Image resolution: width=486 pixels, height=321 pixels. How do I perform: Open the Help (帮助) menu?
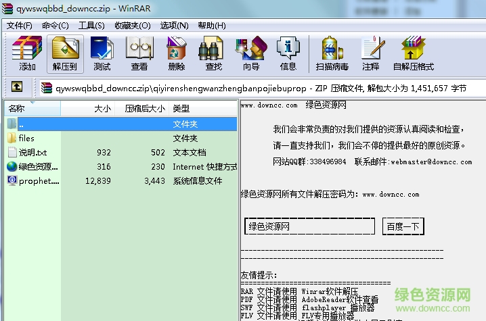point(212,26)
